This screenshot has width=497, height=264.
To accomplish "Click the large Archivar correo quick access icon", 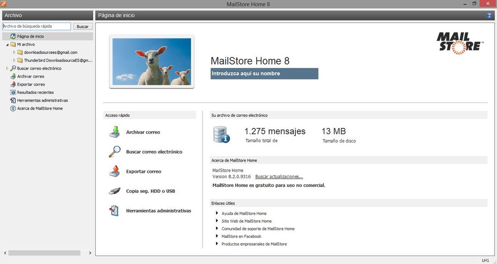I will pyautogui.click(x=115, y=132).
